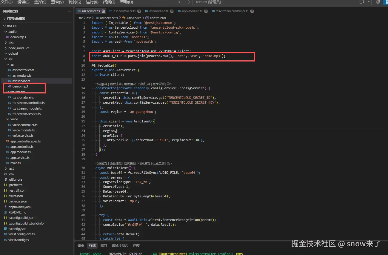Switch to the 输出 panel tab

[x=81, y=246]
